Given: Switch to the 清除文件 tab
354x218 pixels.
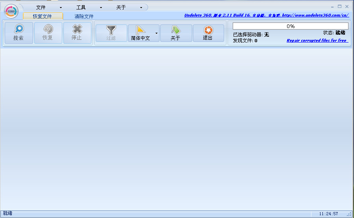Looking at the screenshot, I should click(x=84, y=16).
